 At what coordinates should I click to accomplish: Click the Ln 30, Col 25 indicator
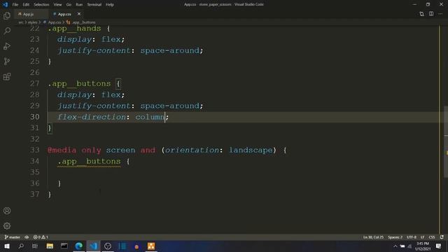[373, 237]
